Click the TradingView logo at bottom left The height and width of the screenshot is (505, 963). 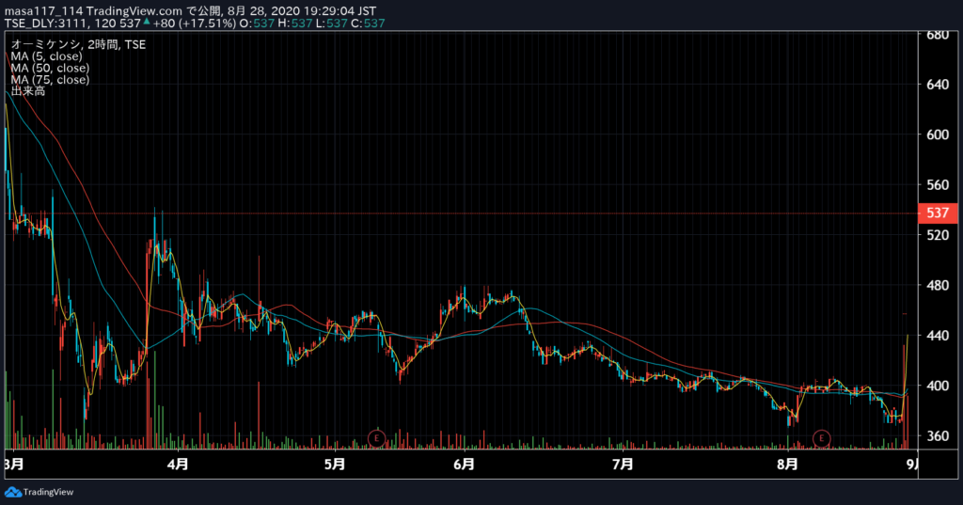pyautogui.click(x=39, y=492)
